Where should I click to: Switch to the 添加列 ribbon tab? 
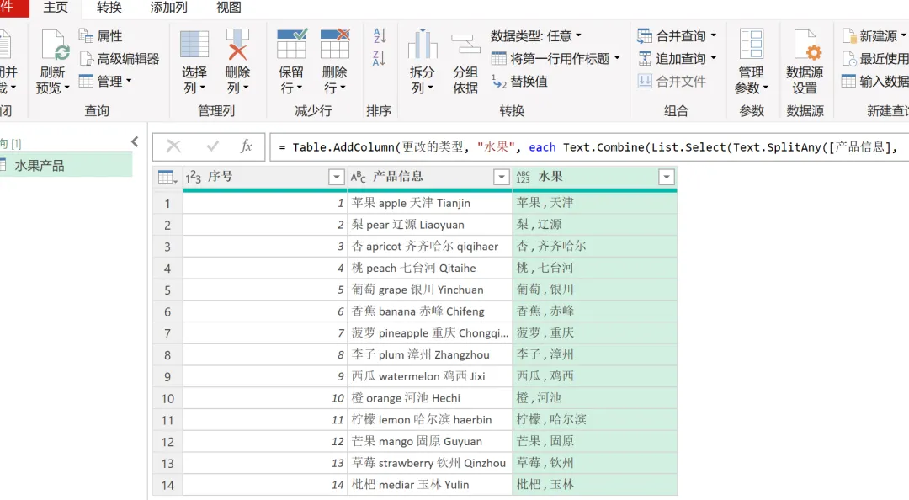point(168,8)
